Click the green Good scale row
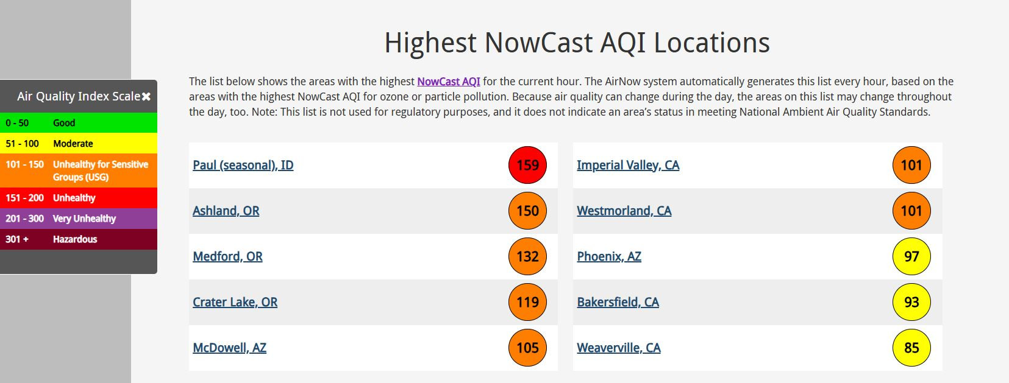The width and height of the screenshot is (1009, 383). pyautogui.click(x=79, y=123)
